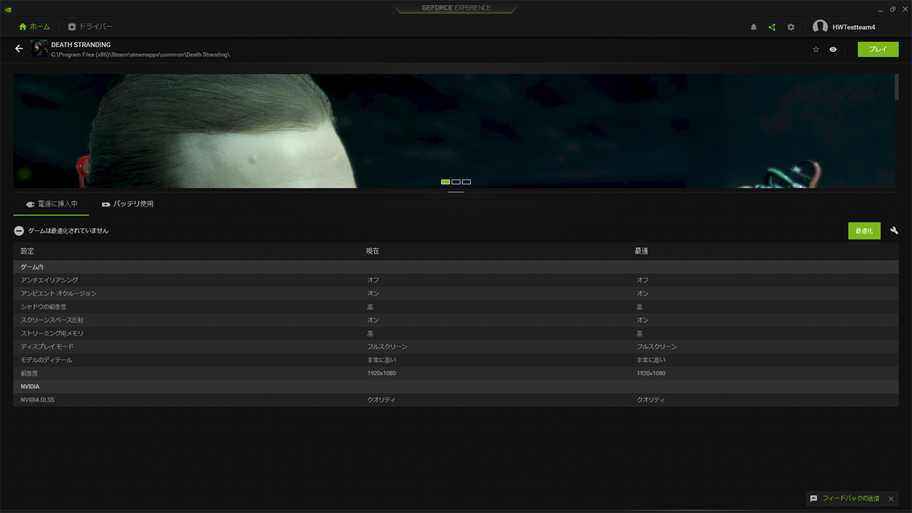This screenshot has width=912, height=513.
Task: Click the NVIDIA logo icon
Action: click(x=8, y=9)
